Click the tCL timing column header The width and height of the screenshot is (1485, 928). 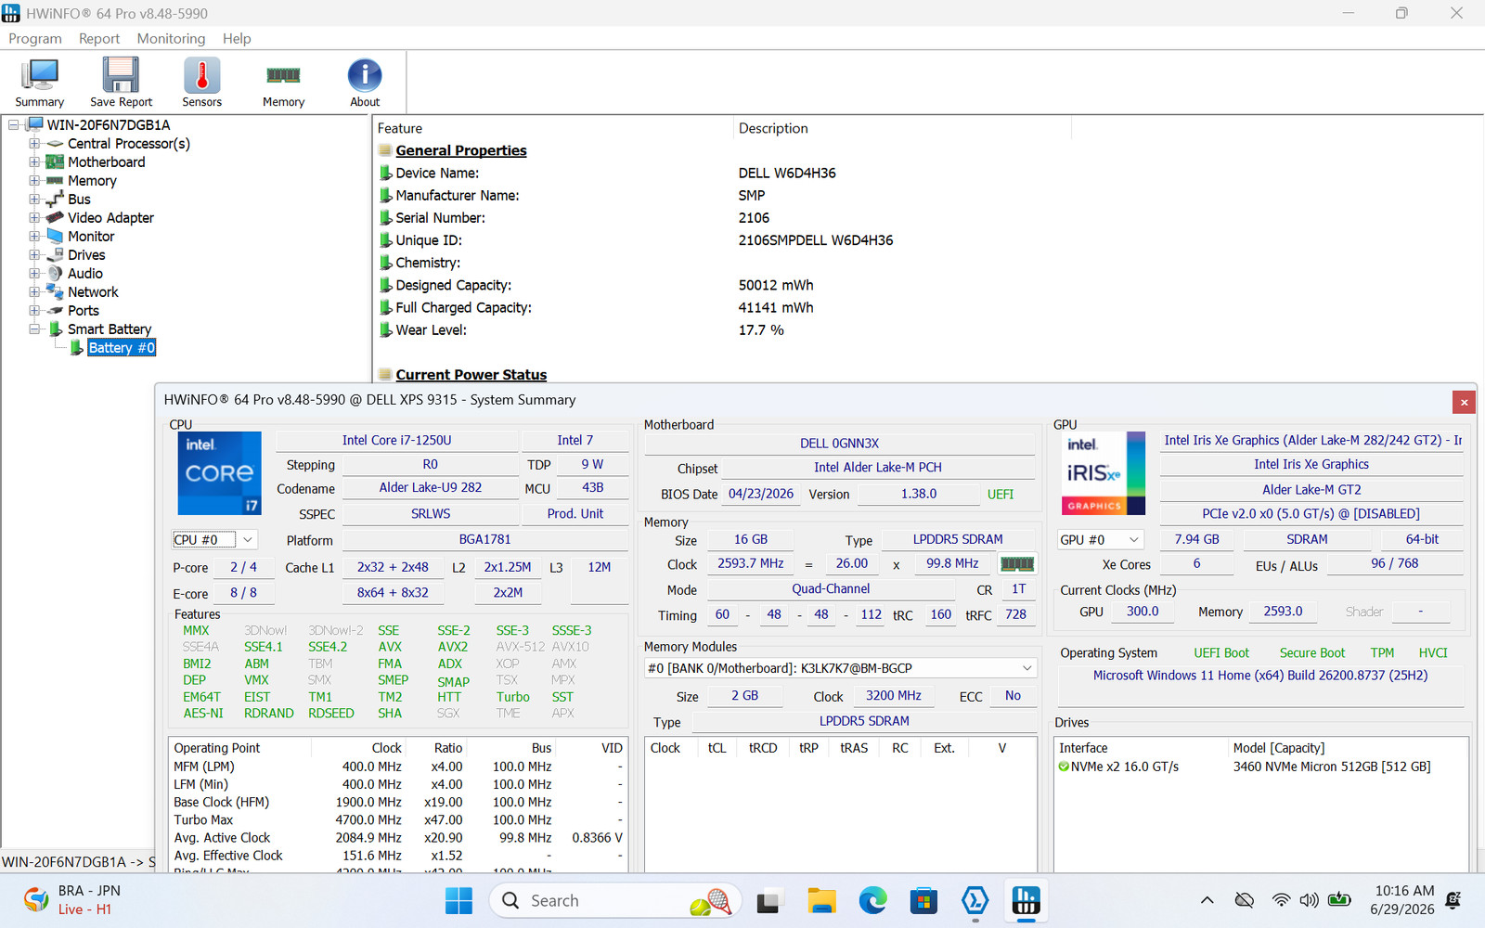coord(717,748)
